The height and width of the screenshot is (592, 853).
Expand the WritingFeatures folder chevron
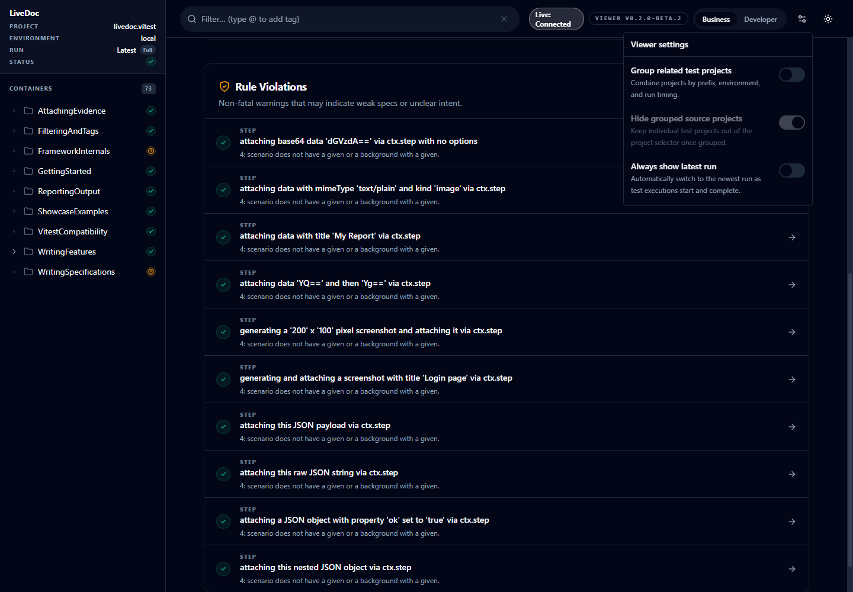[14, 252]
